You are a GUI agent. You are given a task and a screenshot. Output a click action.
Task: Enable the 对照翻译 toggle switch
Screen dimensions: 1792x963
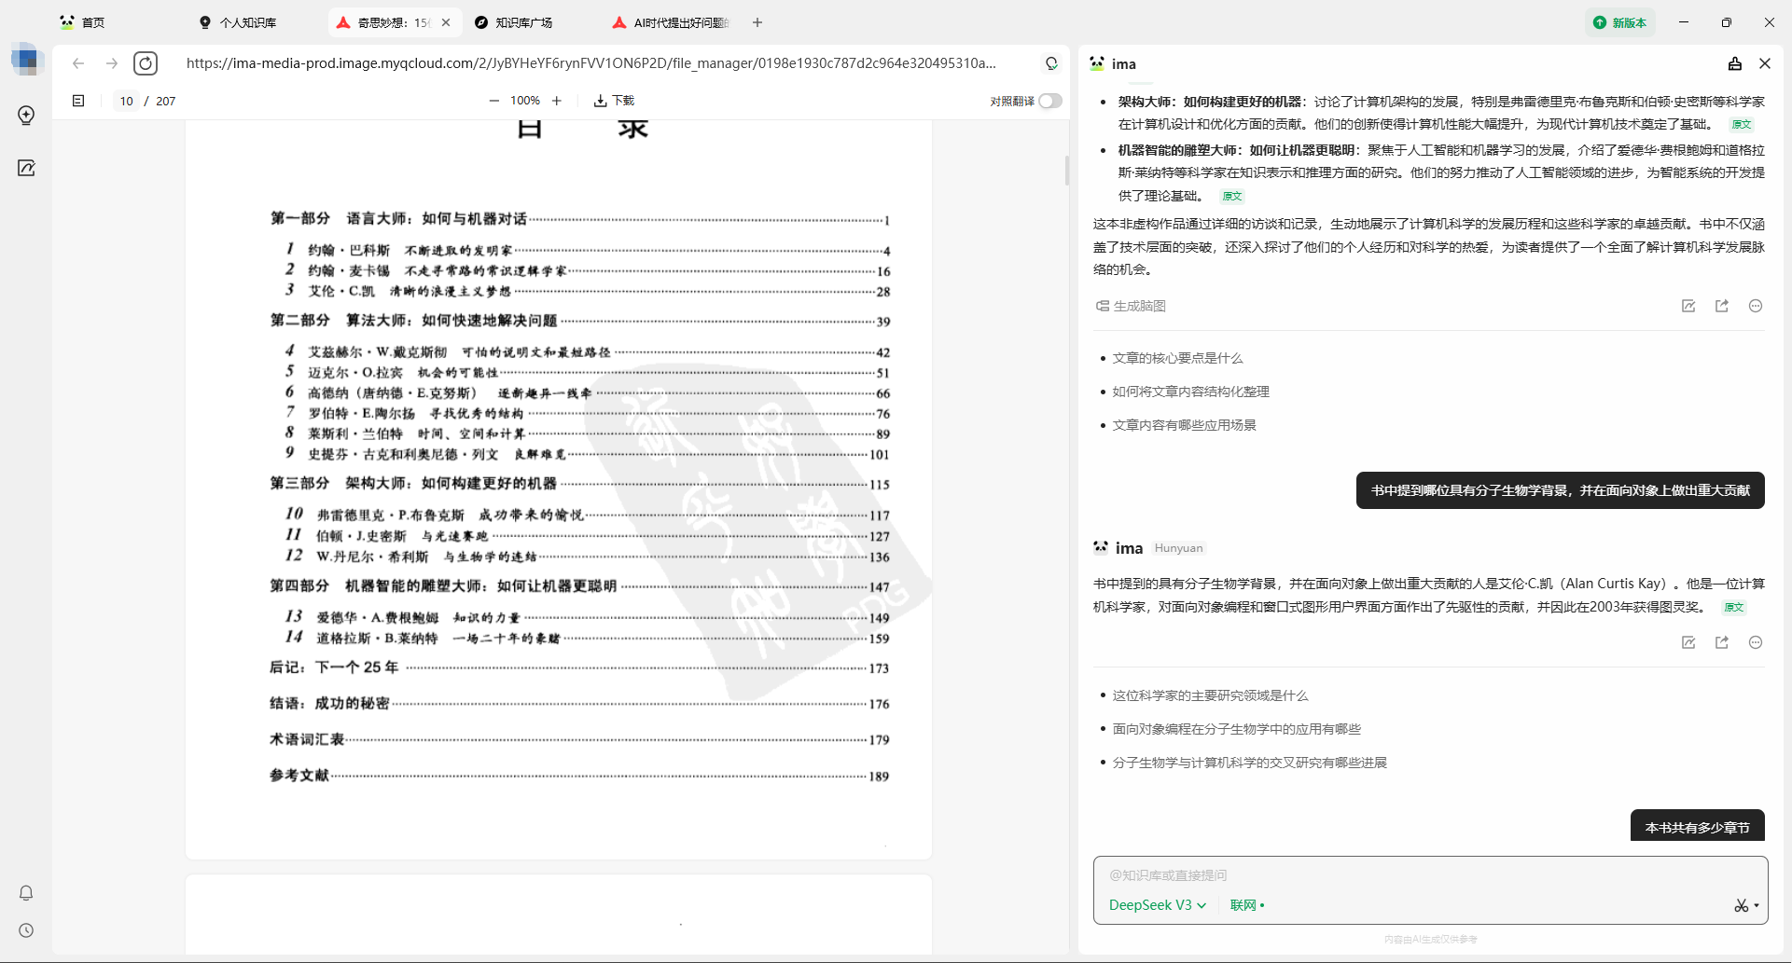(1049, 101)
